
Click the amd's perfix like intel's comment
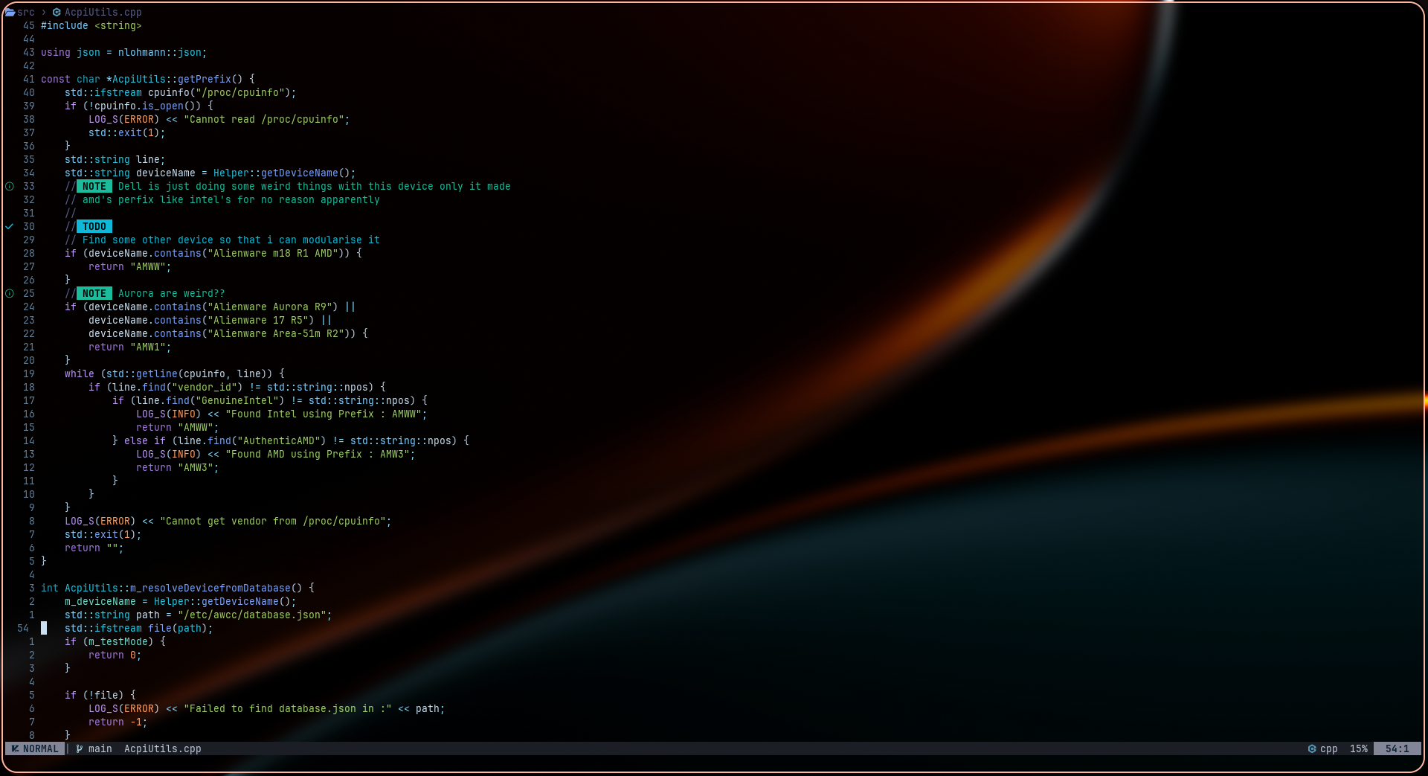222,200
